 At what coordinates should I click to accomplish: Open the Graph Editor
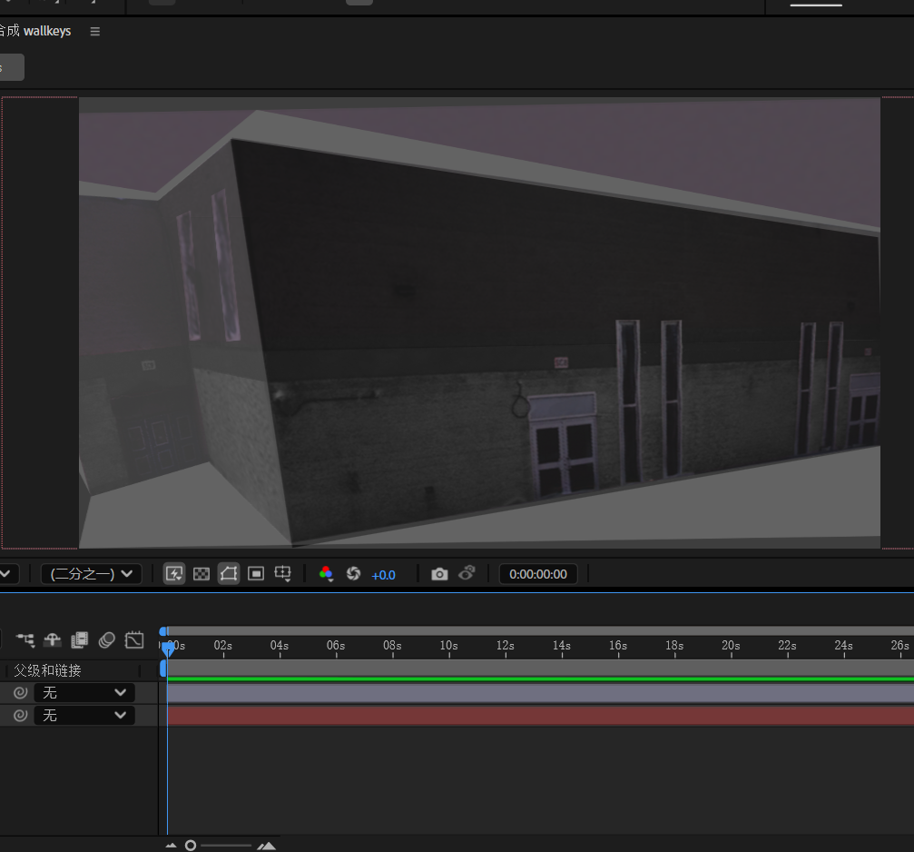pos(134,640)
